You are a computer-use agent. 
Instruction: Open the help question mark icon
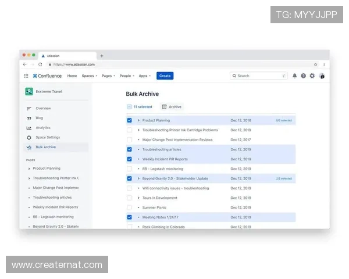[303, 76]
